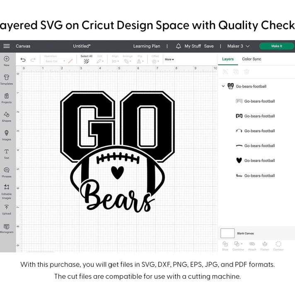Click the Contour tool
Image resolution: width=295 pixels, height=295 pixels.
tap(278, 246)
